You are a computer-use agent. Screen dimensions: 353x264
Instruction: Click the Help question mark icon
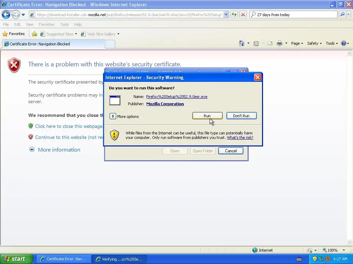click(x=344, y=43)
